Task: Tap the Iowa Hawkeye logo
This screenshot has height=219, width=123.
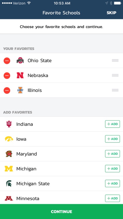Action: (x=9, y=139)
